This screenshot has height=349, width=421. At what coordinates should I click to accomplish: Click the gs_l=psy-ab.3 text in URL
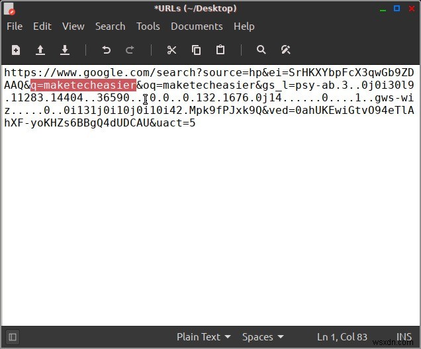(x=305, y=85)
